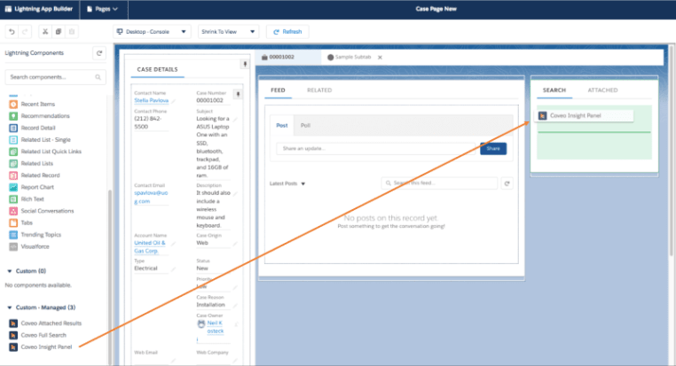Click the feed refresh icon
This screenshot has width=676, height=366.
pyautogui.click(x=507, y=183)
